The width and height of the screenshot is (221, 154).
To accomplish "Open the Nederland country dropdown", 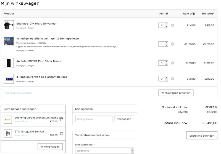I will 105,151.
